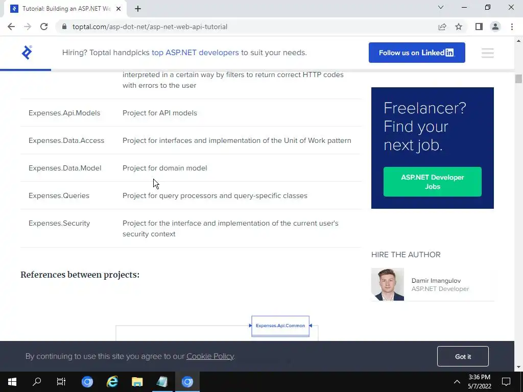
Task: Open Windows taskbar search
Action: pyautogui.click(x=37, y=382)
